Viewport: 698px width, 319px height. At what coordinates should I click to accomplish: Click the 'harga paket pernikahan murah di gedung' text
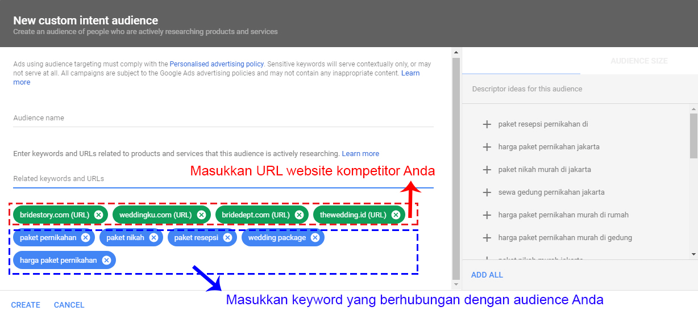point(565,238)
